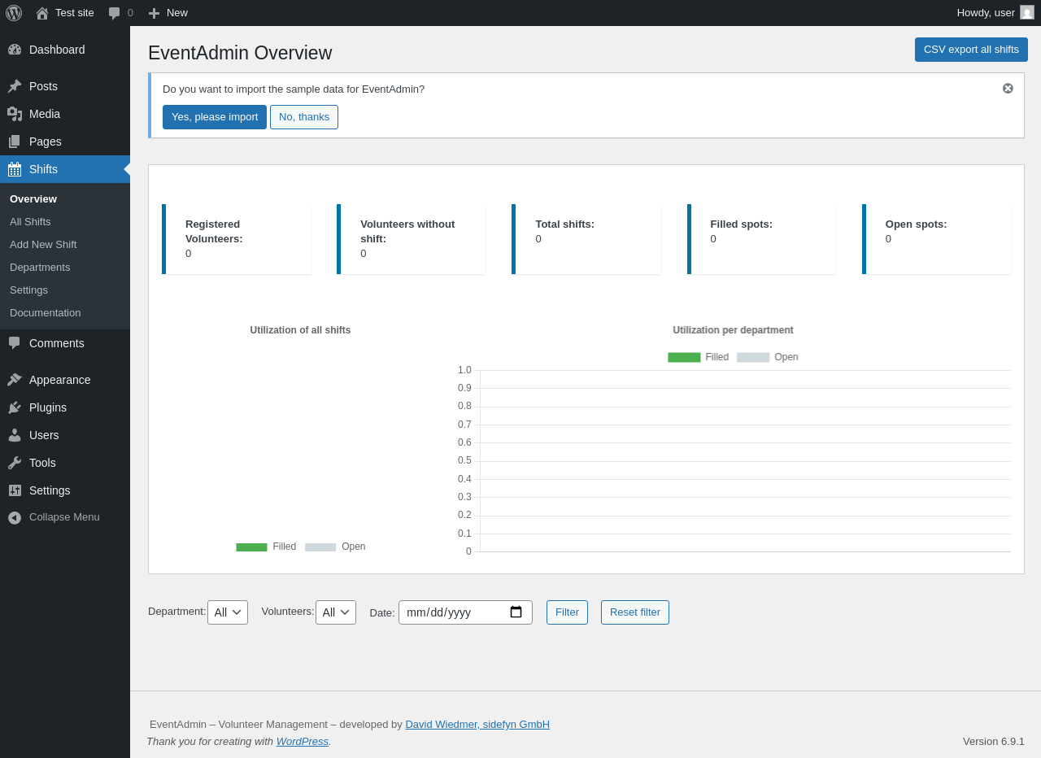
Task: Click the Tools wrench icon
Action: tap(15, 463)
